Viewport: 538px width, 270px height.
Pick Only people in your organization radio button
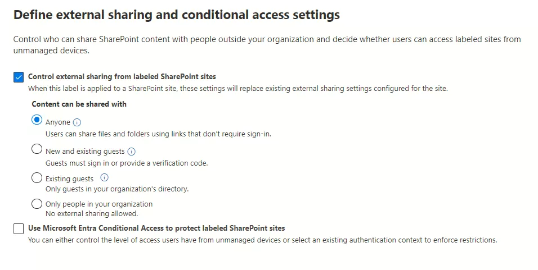pyautogui.click(x=37, y=204)
